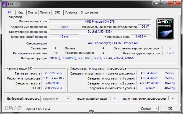
Task: Open the Память tab
Action: 45,12
